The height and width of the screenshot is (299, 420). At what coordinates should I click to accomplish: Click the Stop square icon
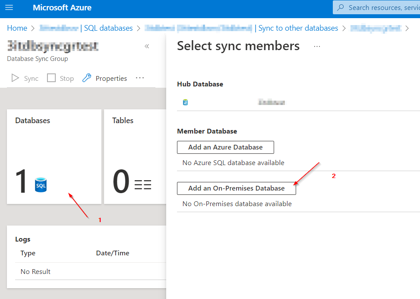point(51,78)
